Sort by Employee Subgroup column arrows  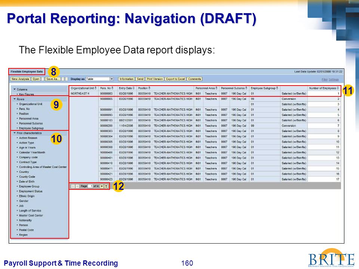click(277, 88)
